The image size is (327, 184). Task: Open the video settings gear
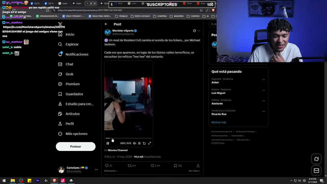click(139, 143)
